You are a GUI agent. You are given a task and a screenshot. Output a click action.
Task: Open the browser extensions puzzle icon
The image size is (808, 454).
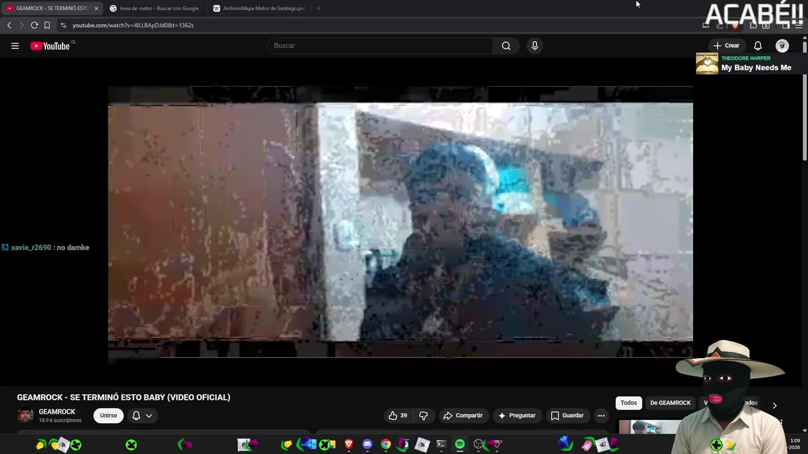(x=753, y=25)
